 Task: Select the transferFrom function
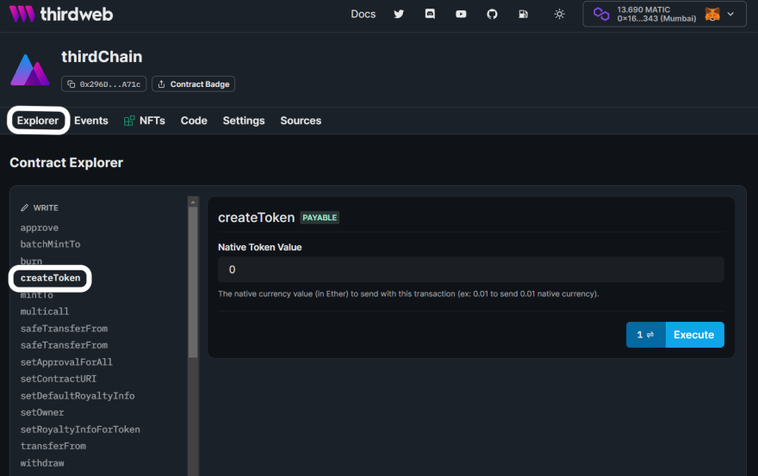[53, 446]
